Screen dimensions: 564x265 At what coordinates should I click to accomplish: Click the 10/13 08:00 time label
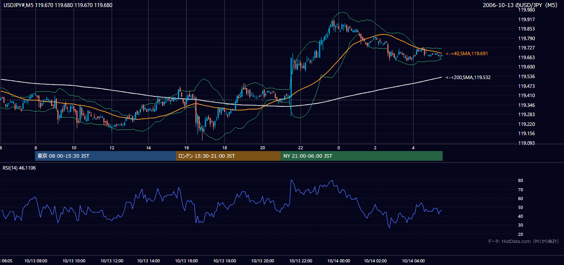(36, 261)
